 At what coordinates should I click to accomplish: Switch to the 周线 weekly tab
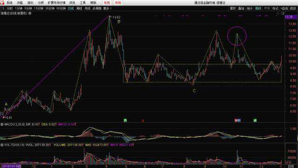tap(79, 8)
